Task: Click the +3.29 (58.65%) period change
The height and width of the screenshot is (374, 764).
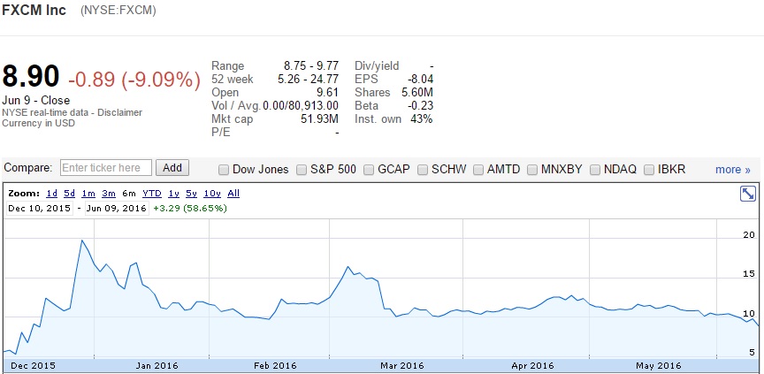Action: pyautogui.click(x=190, y=209)
